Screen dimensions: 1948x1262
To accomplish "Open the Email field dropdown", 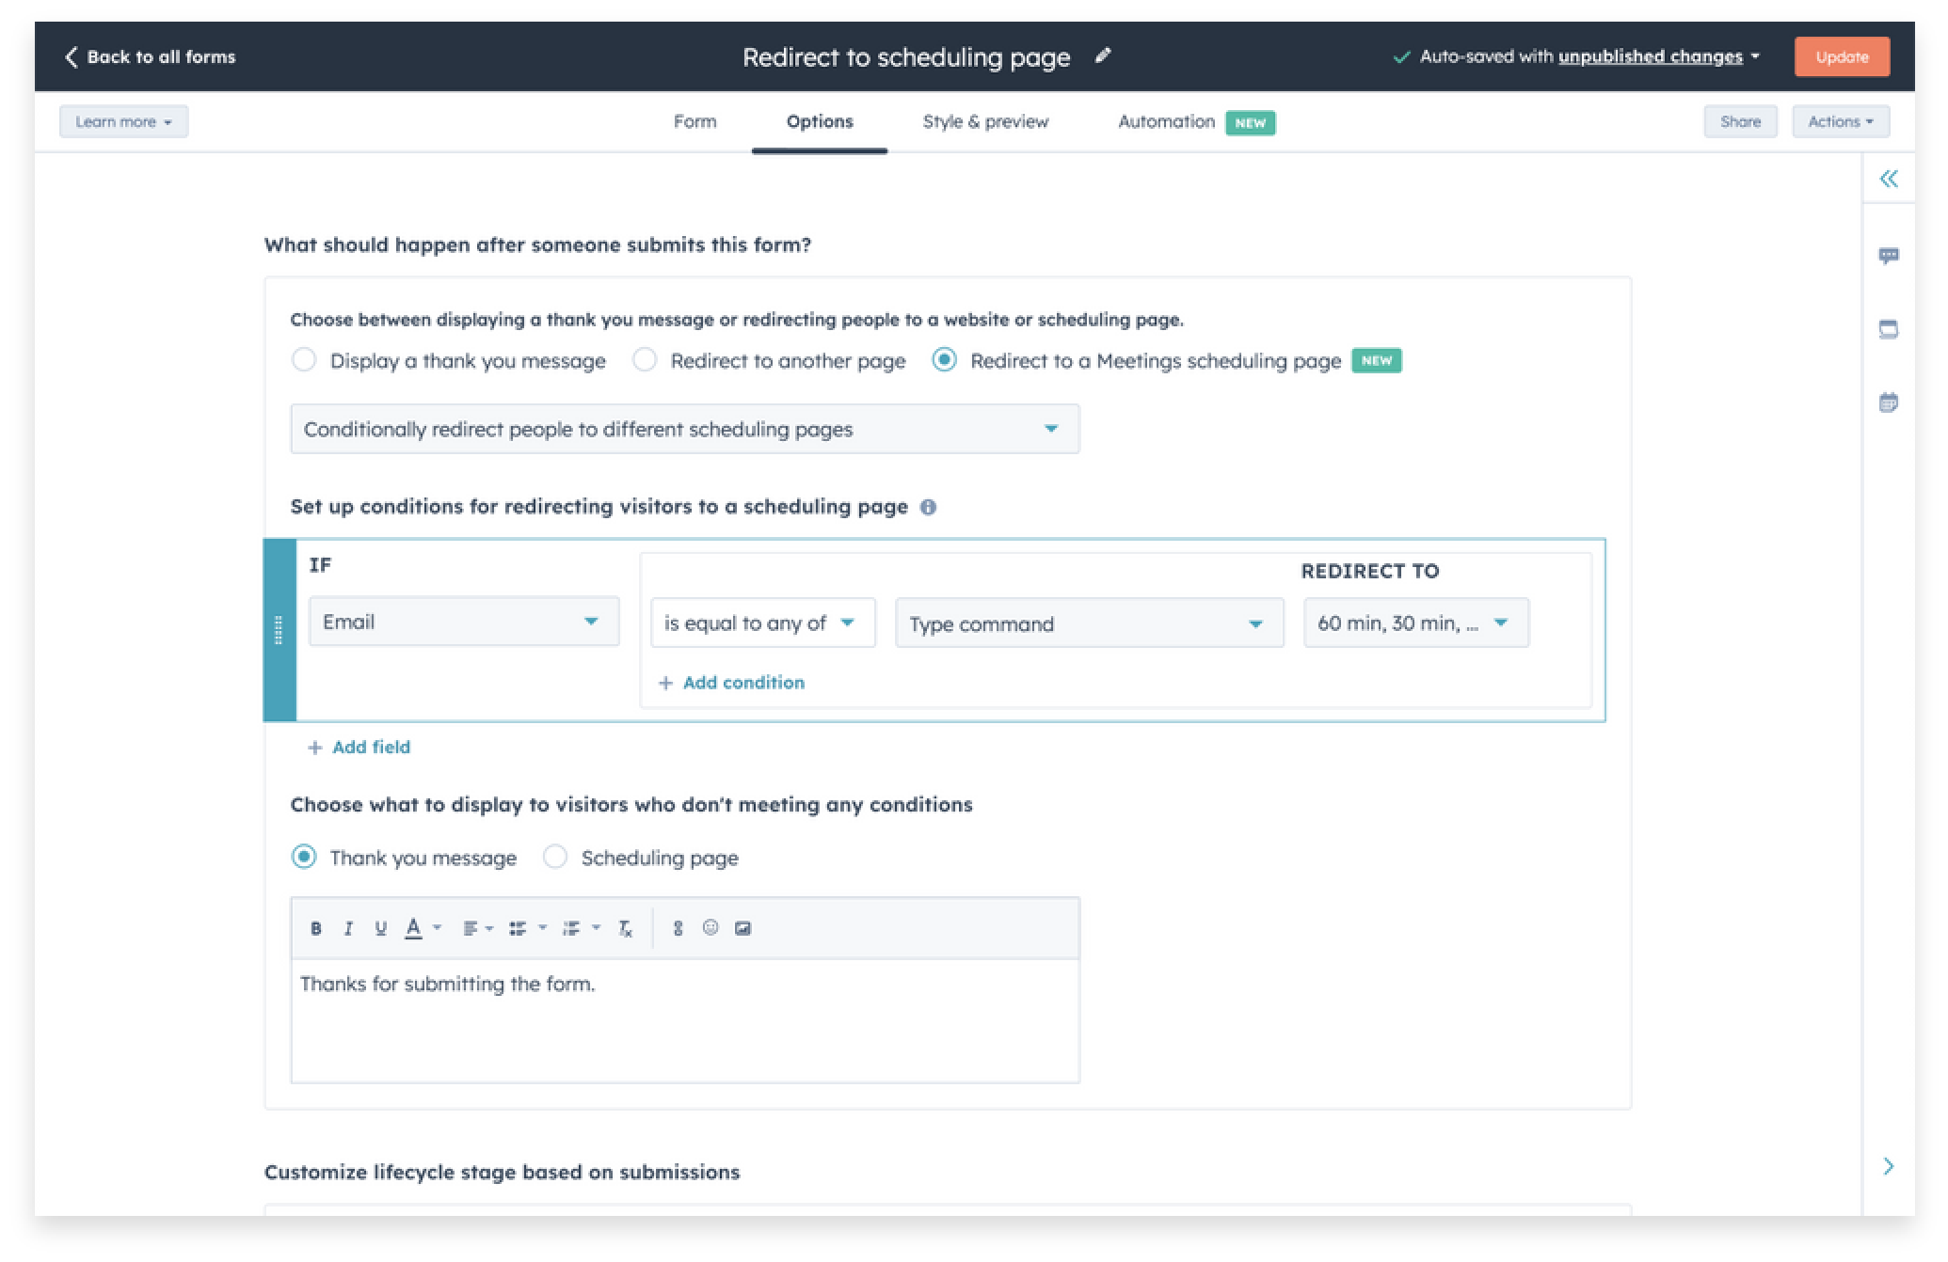I will click(x=464, y=622).
